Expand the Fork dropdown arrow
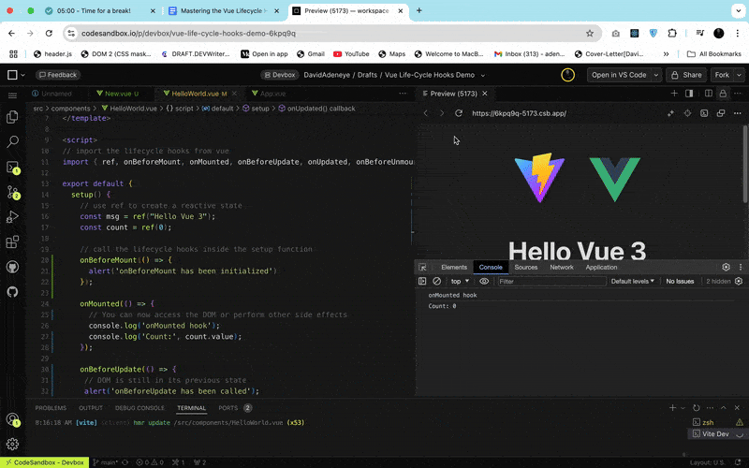Image resolution: width=749 pixels, height=468 pixels. [x=739, y=75]
